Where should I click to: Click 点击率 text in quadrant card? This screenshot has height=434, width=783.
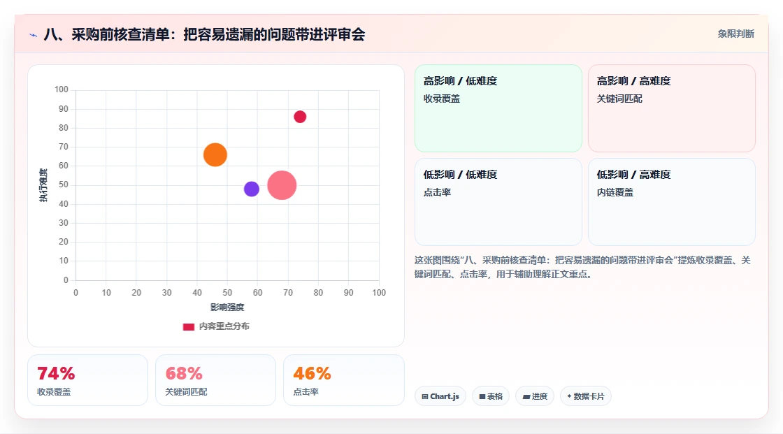(437, 192)
